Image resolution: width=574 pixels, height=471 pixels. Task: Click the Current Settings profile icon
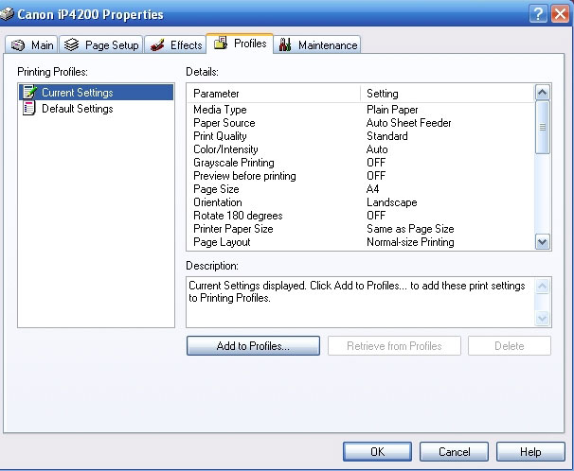[x=29, y=92]
